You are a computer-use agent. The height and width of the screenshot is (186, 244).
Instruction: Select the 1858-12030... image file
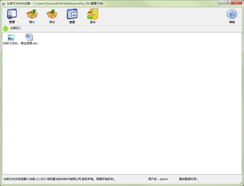click(x=11, y=39)
